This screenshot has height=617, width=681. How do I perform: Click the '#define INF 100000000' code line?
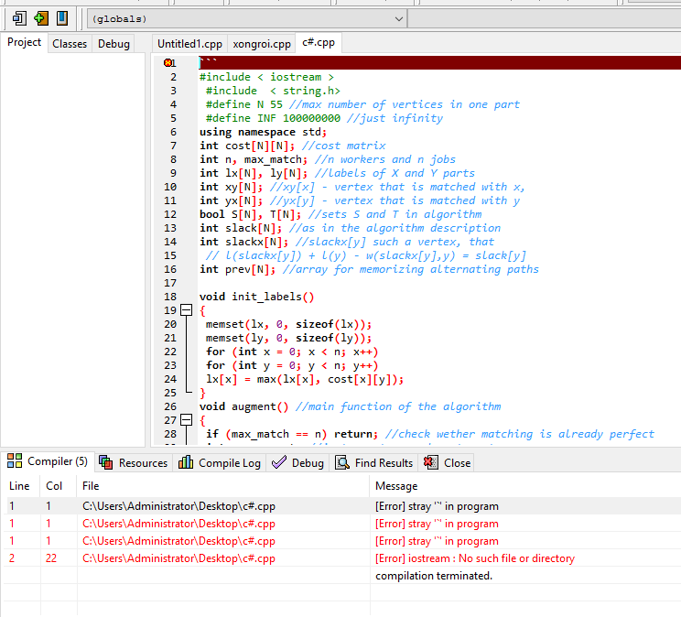click(273, 118)
